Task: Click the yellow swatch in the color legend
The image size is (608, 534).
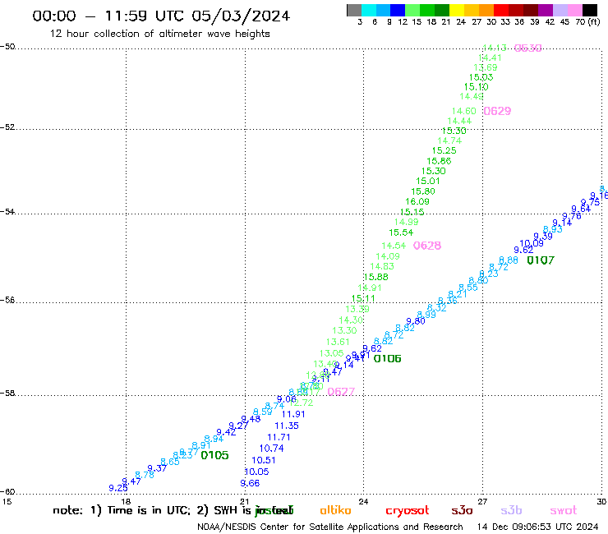Action: 457,10
